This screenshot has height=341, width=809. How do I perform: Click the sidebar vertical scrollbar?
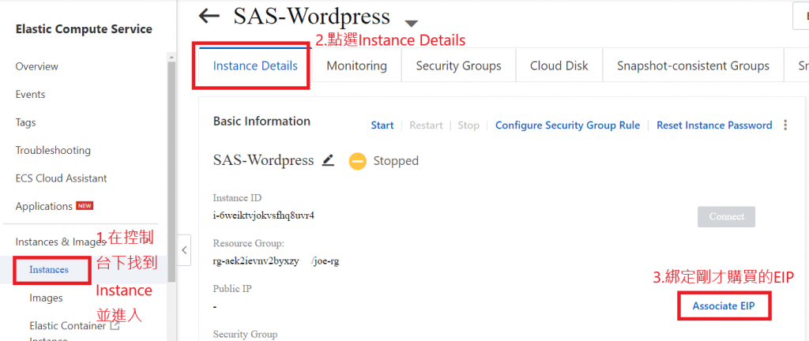[171, 158]
